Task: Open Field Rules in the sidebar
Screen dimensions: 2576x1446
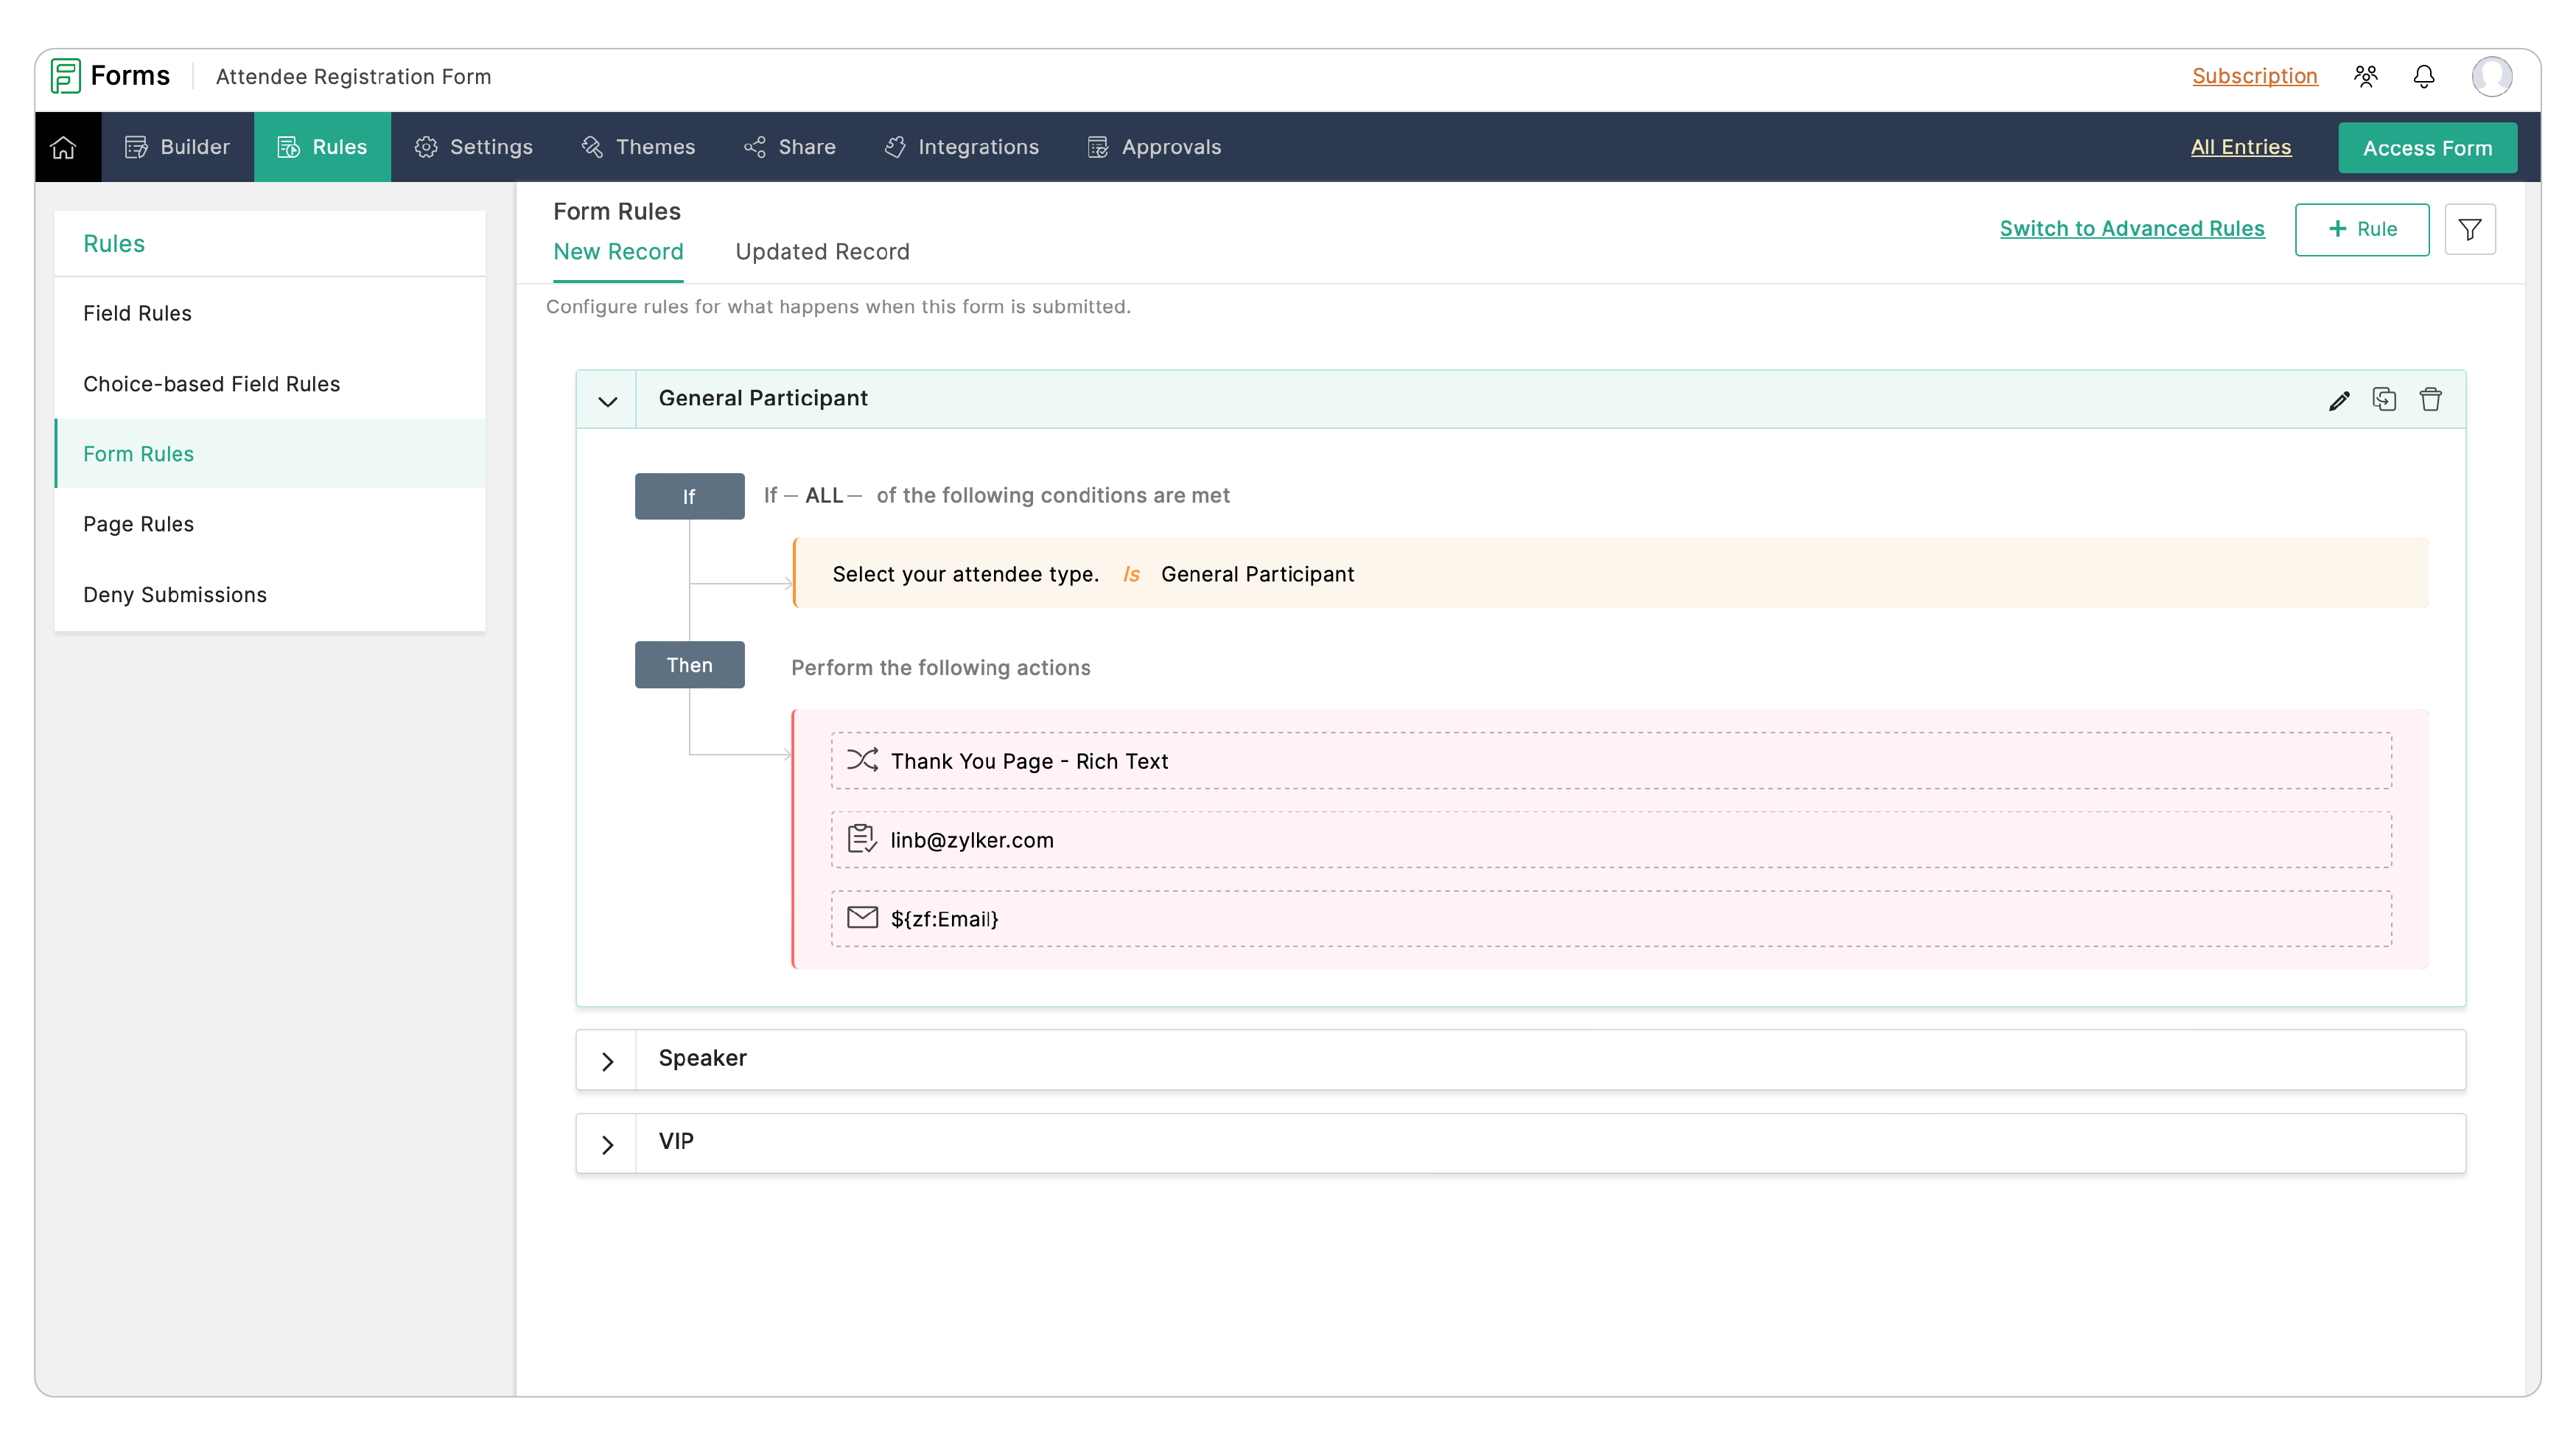Action: click(270, 313)
